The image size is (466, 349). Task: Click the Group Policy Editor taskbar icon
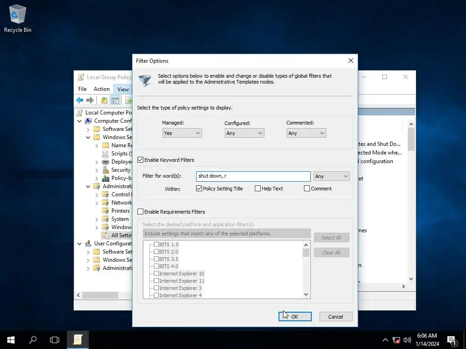click(77, 340)
